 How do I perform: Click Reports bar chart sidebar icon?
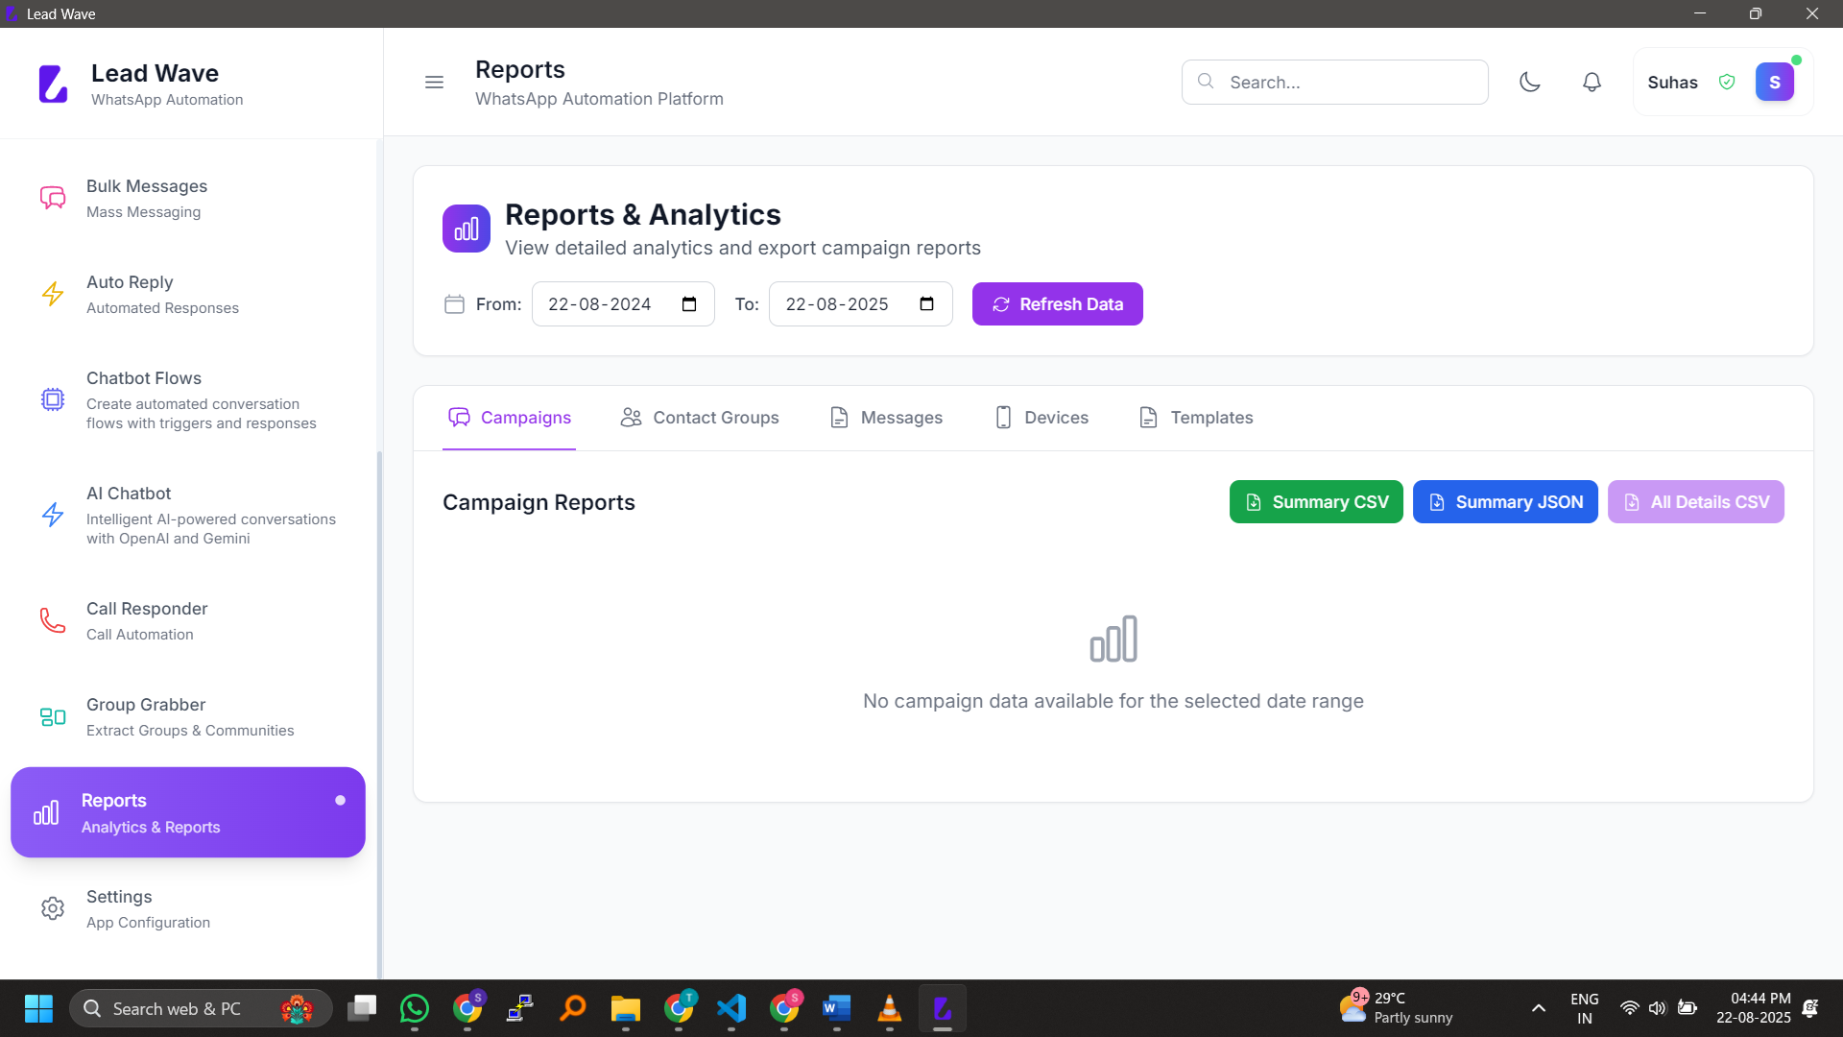coord(46,812)
